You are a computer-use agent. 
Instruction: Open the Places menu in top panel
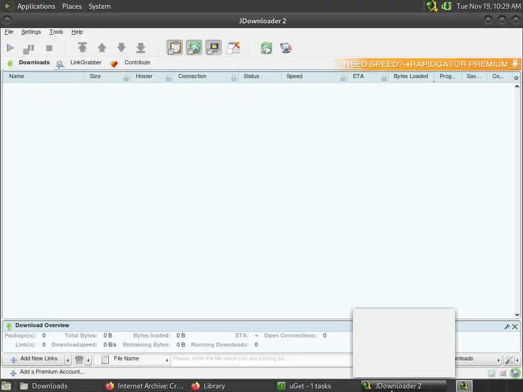click(x=72, y=6)
